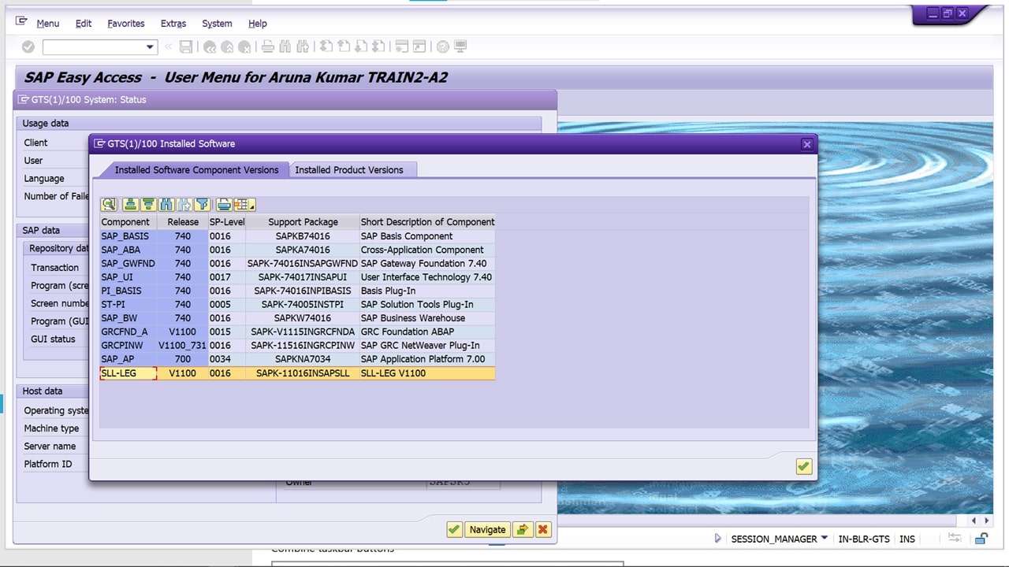This screenshot has width=1009, height=567.
Task: Open the Edit menu
Action: 84,24
